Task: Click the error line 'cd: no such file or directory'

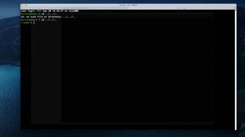Action: click(48, 17)
